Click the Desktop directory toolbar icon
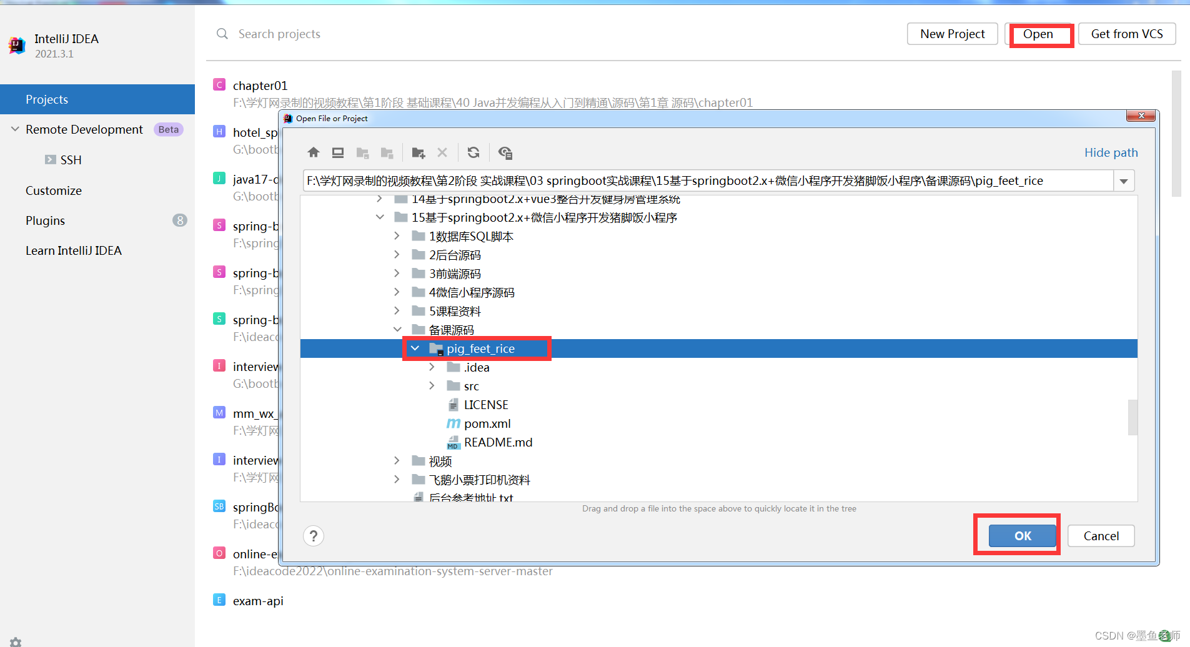The width and height of the screenshot is (1190, 647). [x=338, y=152]
